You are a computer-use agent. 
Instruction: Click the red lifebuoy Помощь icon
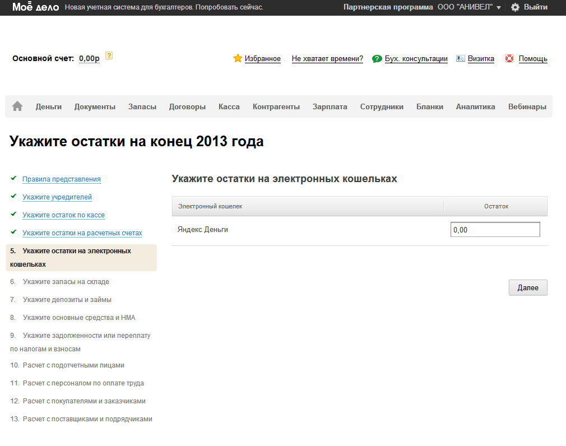pos(509,58)
